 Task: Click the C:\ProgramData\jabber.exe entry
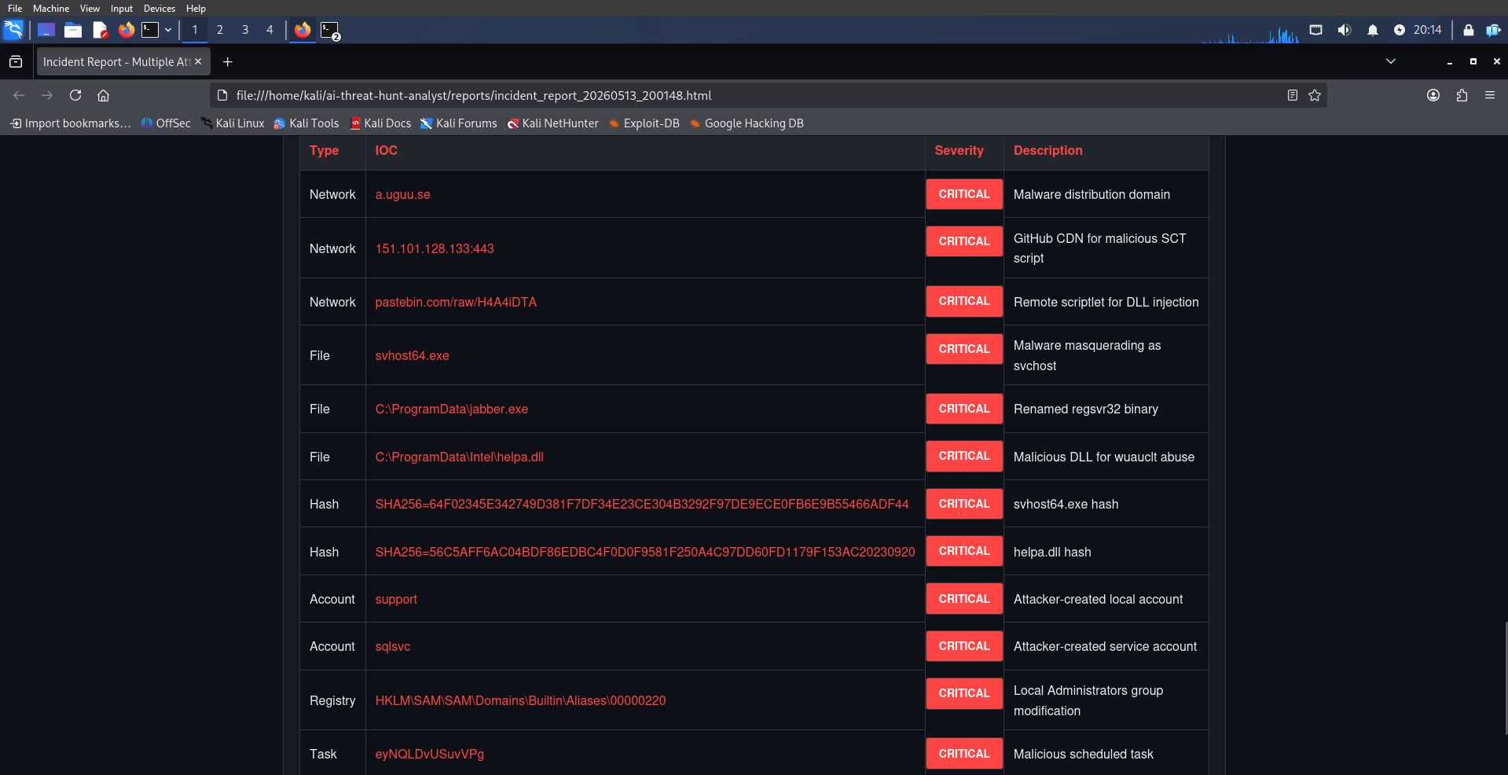pos(452,409)
